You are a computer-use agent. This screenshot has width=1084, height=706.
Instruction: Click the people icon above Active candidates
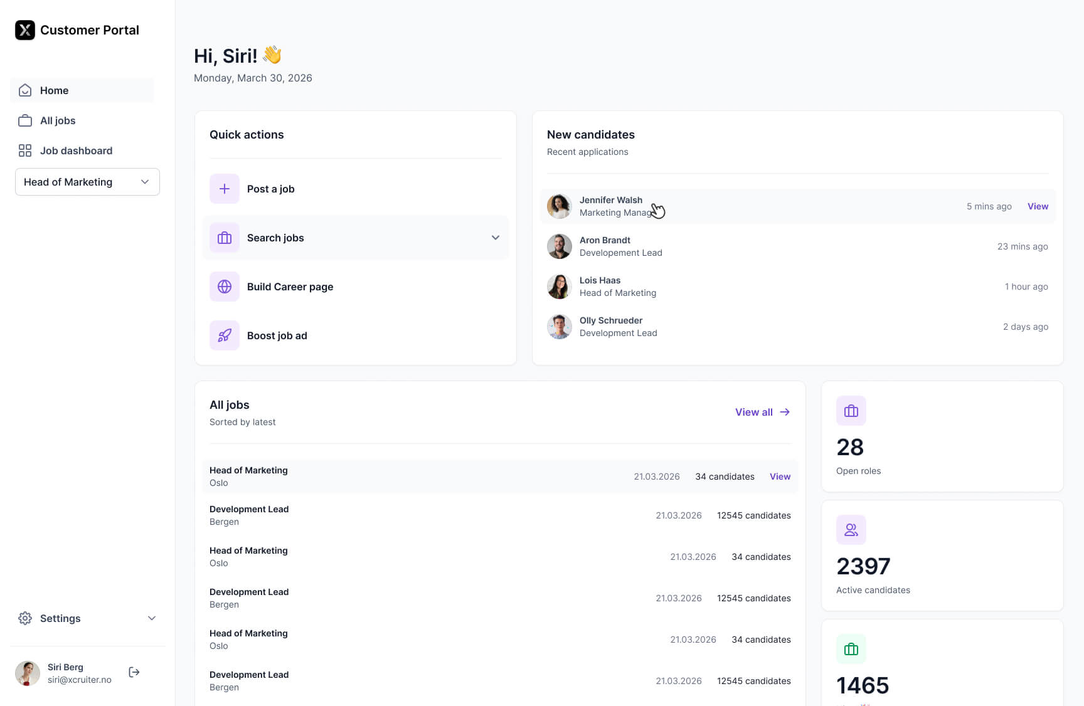point(851,530)
